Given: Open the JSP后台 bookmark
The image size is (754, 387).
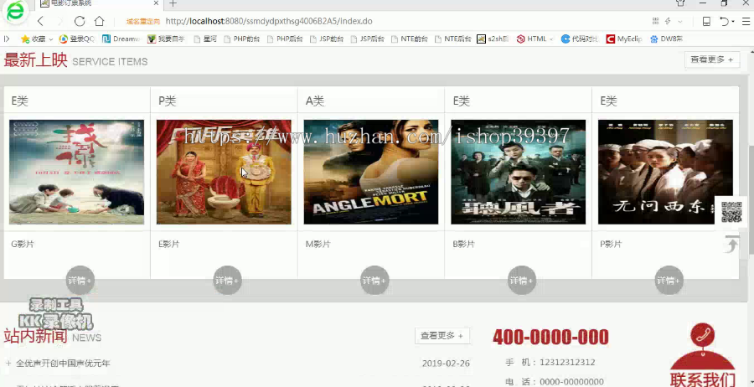Looking at the screenshot, I should pos(368,39).
